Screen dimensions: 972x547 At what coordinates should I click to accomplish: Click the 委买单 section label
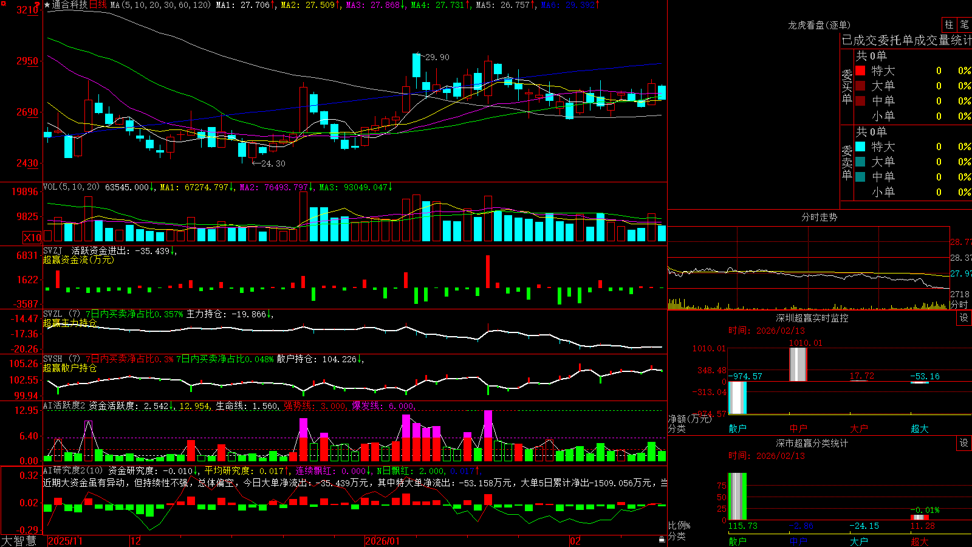click(847, 86)
